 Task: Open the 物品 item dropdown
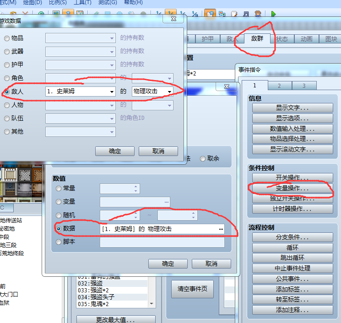point(80,38)
